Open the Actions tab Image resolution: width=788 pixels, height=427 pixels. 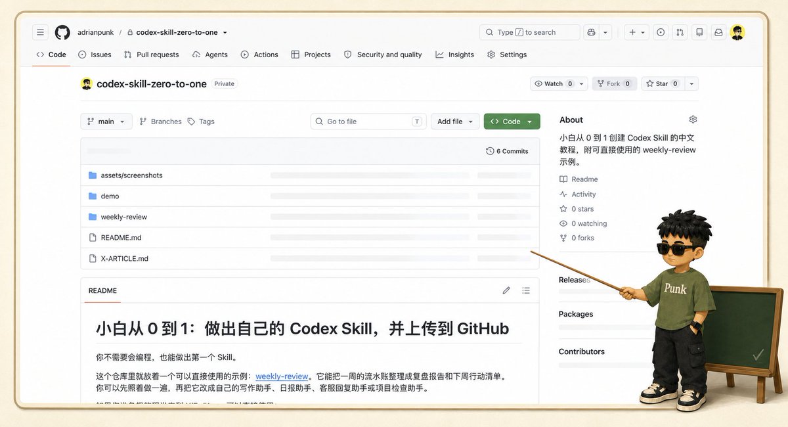(259, 55)
